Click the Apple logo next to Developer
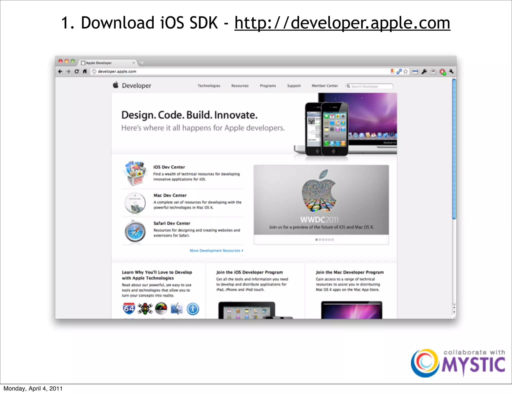This screenshot has width=512, height=394. [115, 85]
